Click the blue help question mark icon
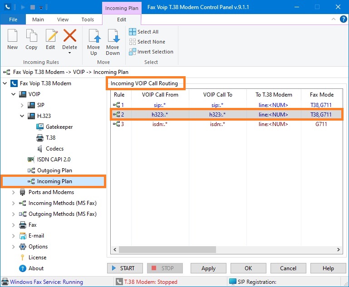This screenshot has width=349, height=287. [x=343, y=19]
